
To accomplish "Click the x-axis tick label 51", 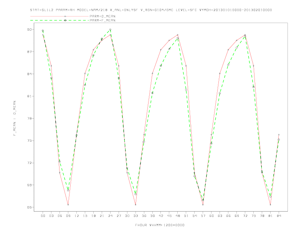I will (186, 216).
